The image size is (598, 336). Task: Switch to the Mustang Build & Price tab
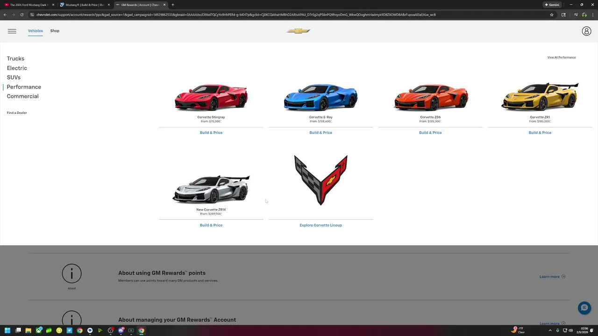84,5
